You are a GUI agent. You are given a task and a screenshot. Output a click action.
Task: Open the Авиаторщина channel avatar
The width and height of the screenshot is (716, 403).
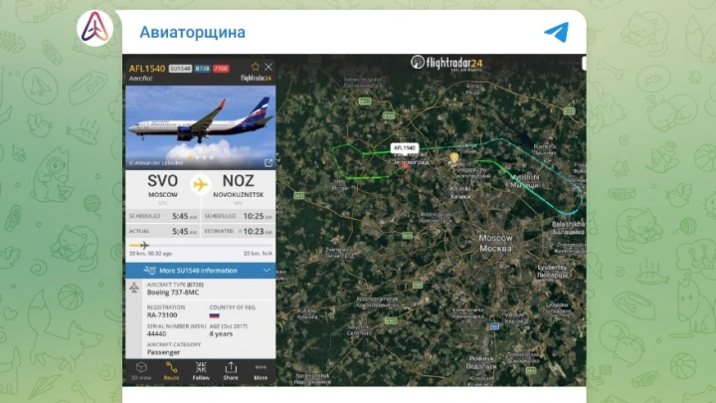(x=95, y=28)
